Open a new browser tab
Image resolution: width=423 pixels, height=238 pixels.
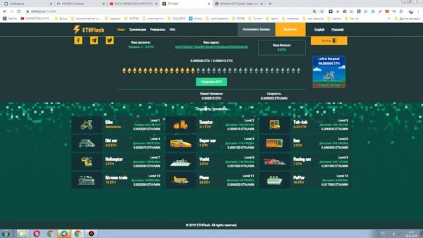coord(270,4)
